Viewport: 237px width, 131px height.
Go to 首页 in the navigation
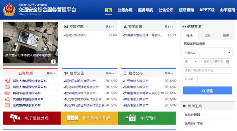pos(108,10)
